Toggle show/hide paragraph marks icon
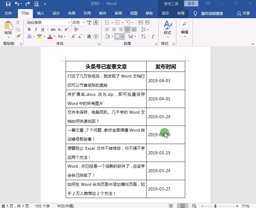Image resolution: width=256 pixels, height=208 pixels. tap(153, 36)
